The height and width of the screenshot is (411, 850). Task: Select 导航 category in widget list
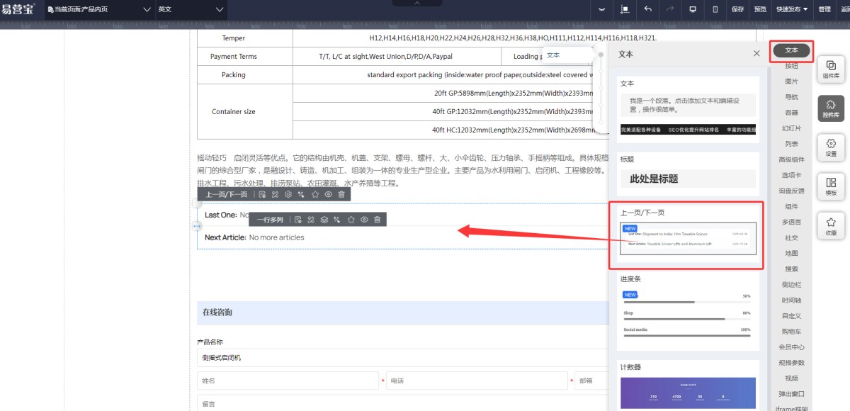point(791,97)
